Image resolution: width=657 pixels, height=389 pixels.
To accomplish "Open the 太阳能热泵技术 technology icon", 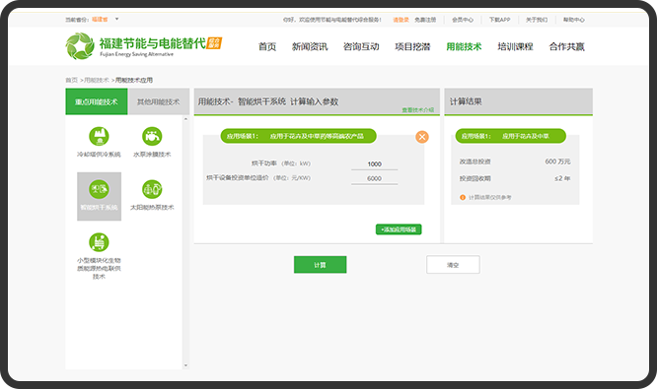I will [152, 189].
